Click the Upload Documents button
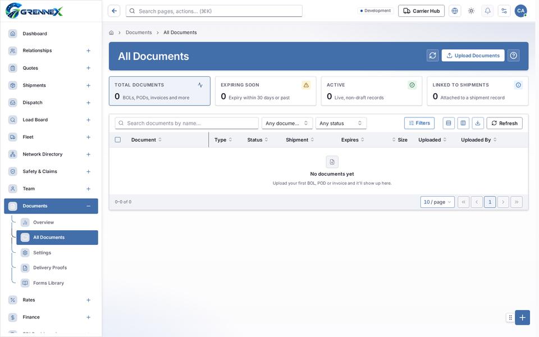Image resolution: width=539 pixels, height=337 pixels. pyautogui.click(x=473, y=56)
